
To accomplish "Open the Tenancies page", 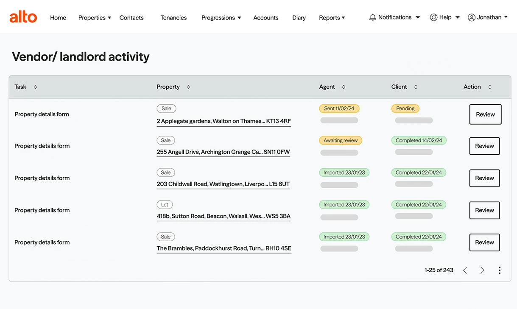I will (173, 18).
